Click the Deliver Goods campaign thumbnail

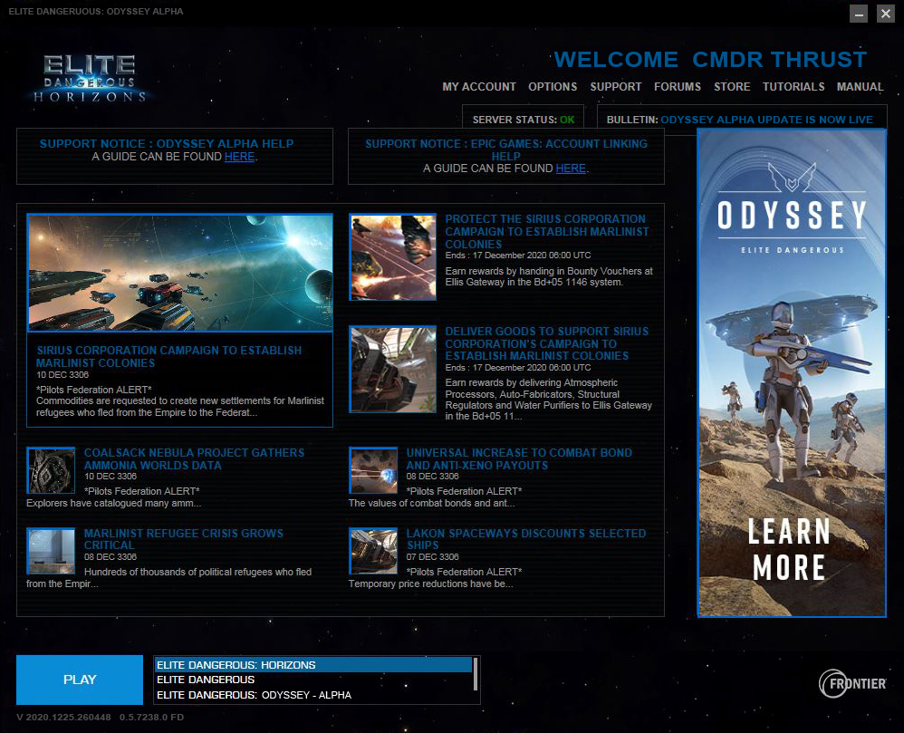point(392,370)
